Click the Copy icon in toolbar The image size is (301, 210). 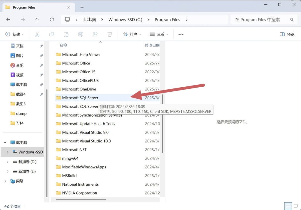point(52,34)
